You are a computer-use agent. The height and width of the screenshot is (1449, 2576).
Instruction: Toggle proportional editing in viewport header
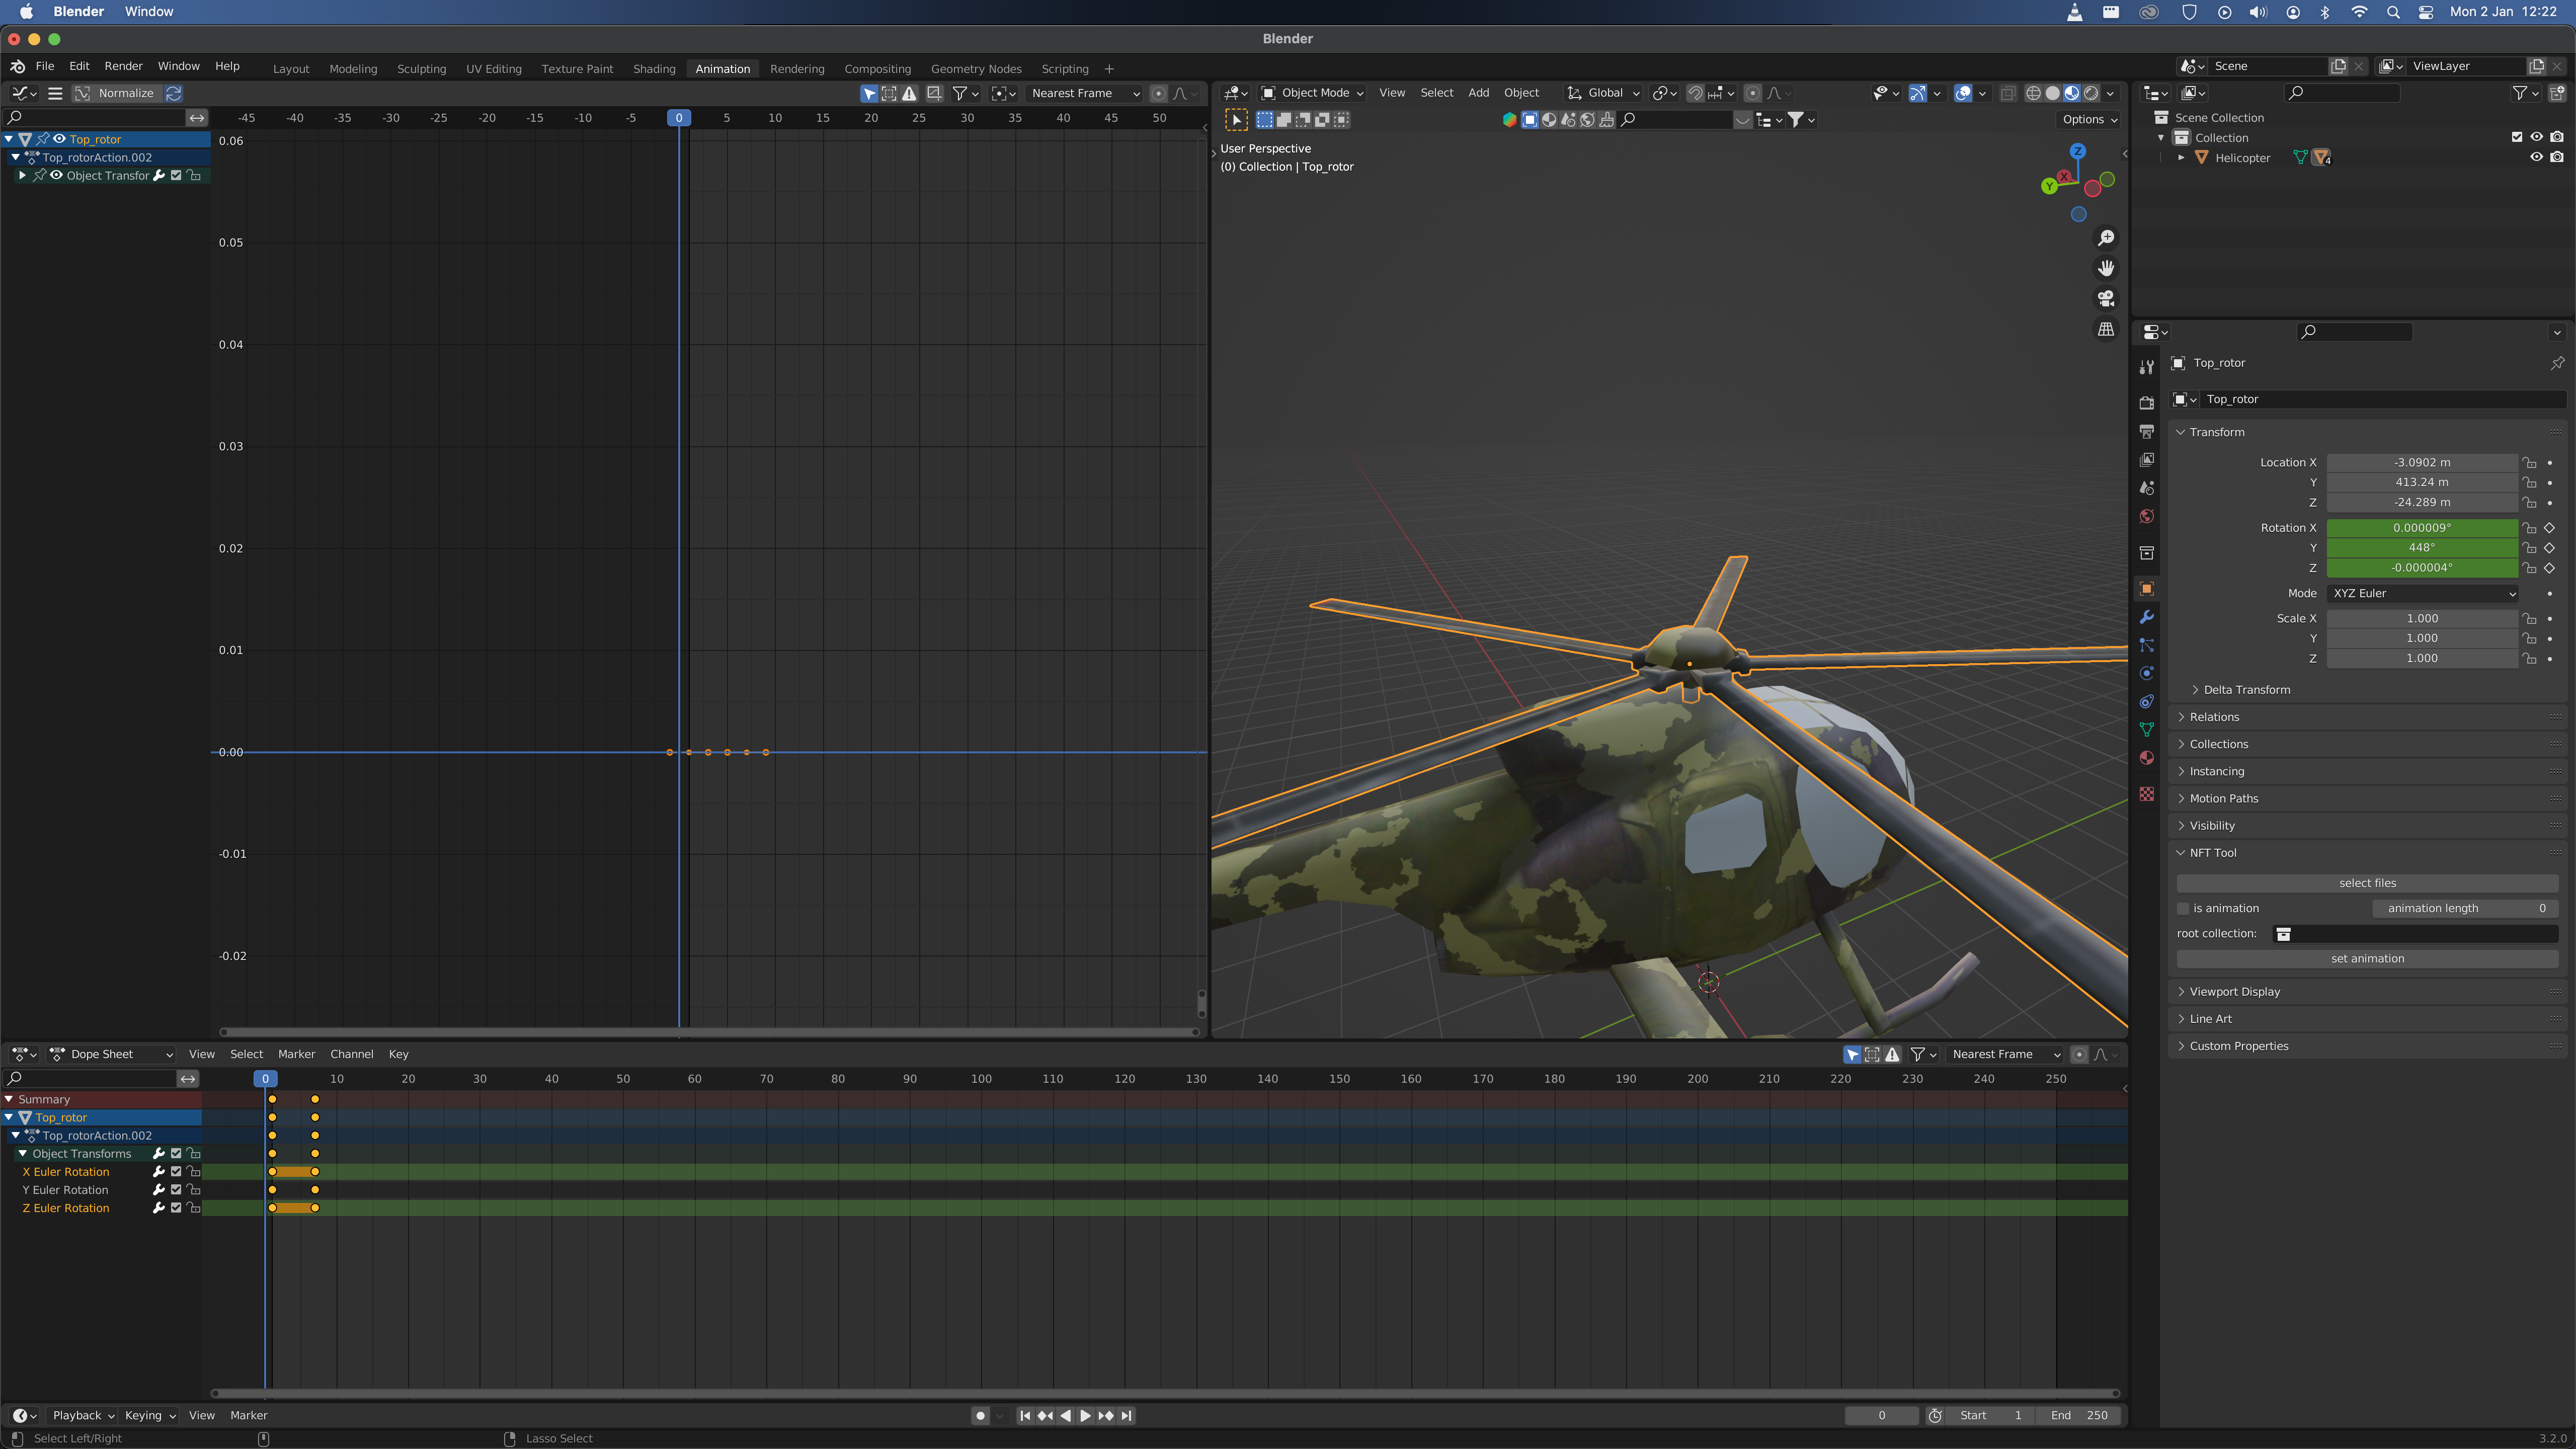tap(1752, 93)
